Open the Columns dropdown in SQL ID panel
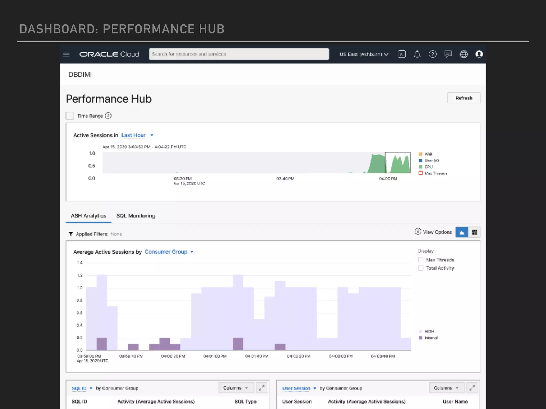This screenshot has width=546, height=409. click(236, 388)
